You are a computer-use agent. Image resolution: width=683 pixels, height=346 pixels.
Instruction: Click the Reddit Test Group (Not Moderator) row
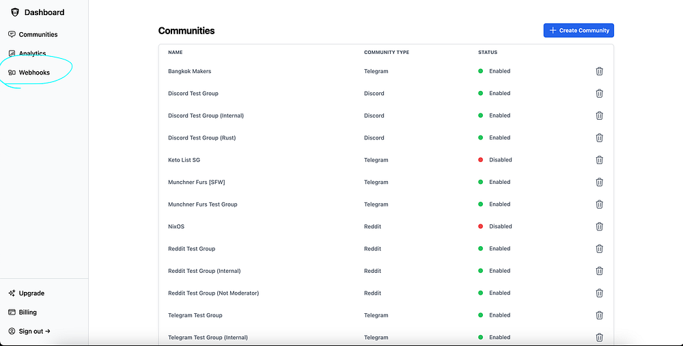213,293
